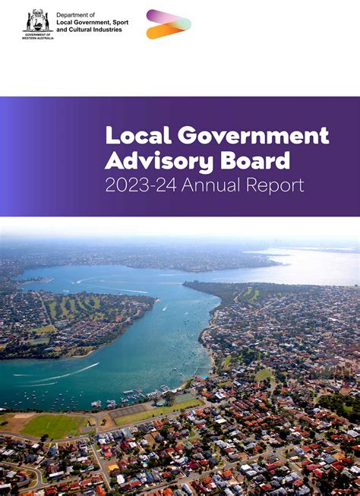Click the '2023-24 Annual Report' subtitle

[204, 185]
